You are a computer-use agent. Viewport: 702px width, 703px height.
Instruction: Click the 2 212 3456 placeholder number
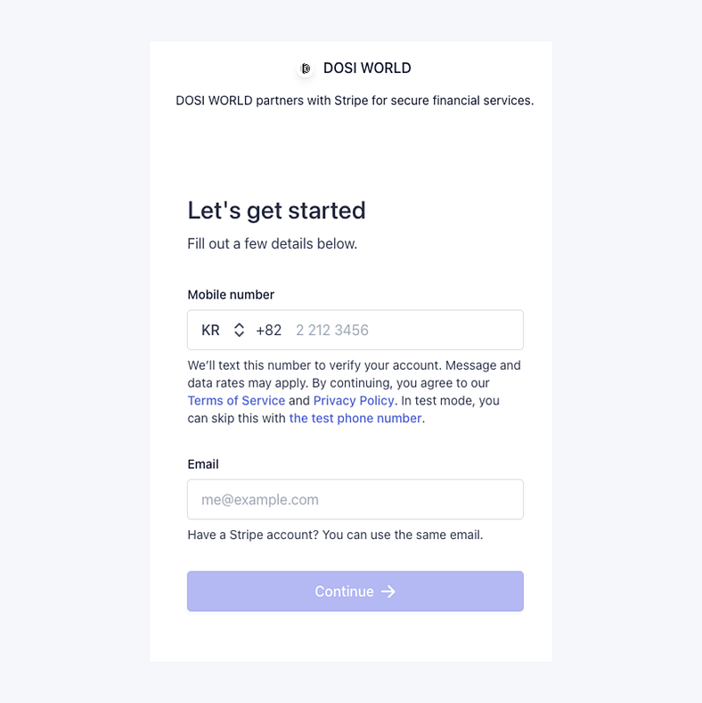pos(332,331)
